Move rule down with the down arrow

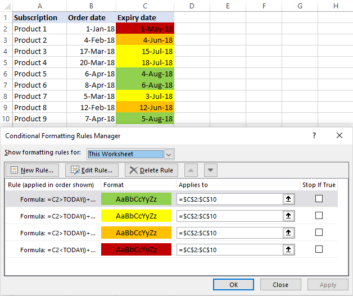click(x=210, y=170)
